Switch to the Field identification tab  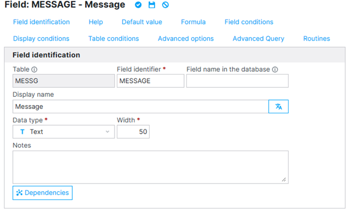(x=41, y=22)
